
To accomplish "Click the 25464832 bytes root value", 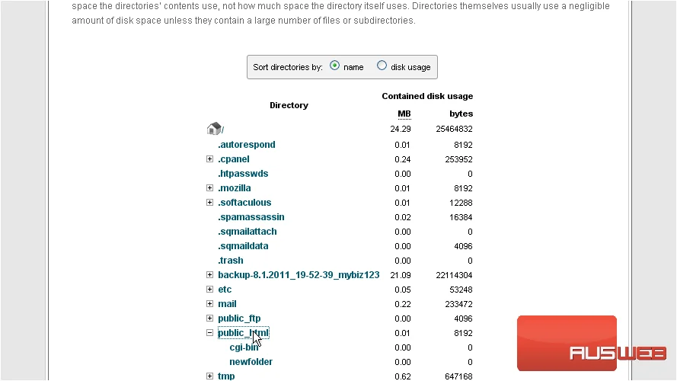I will click(x=454, y=129).
